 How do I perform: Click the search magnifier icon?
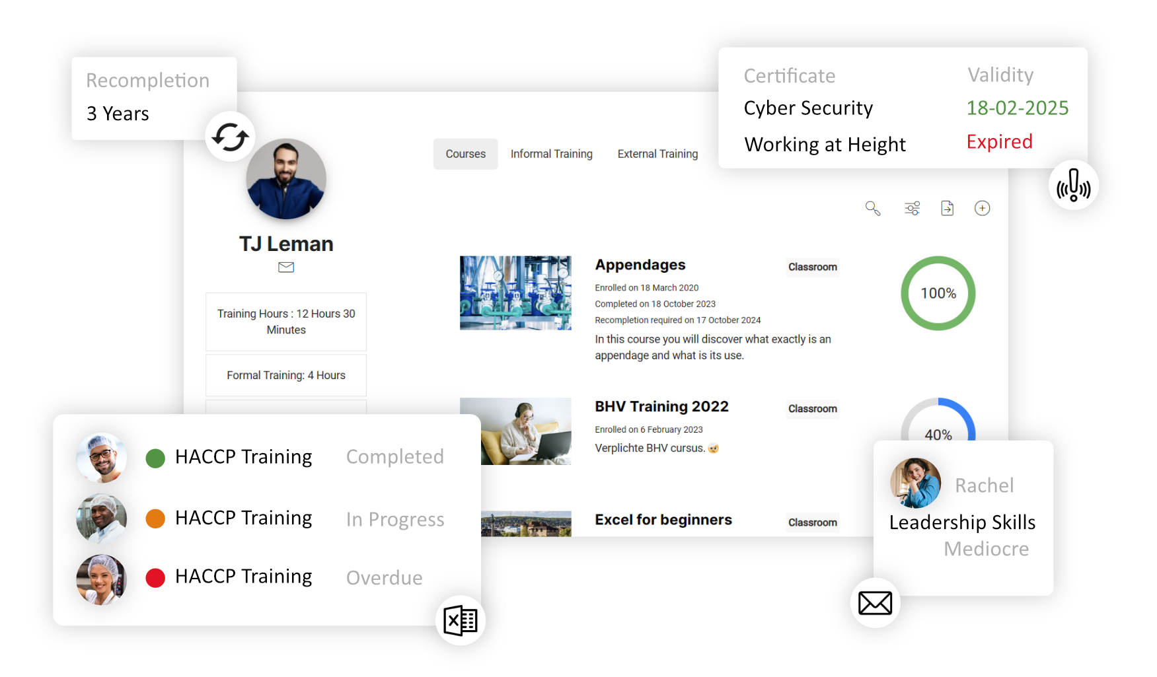[873, 209]
